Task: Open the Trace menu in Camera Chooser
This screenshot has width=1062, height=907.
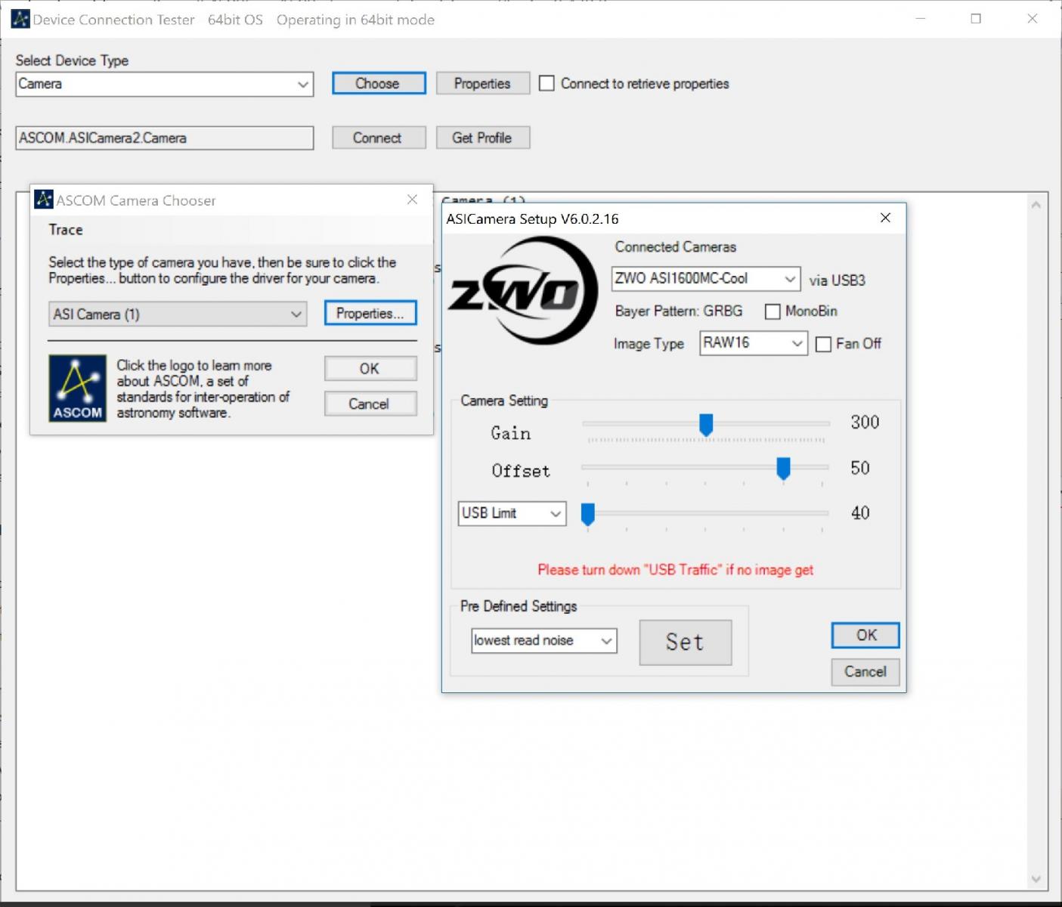Action: 66,230
